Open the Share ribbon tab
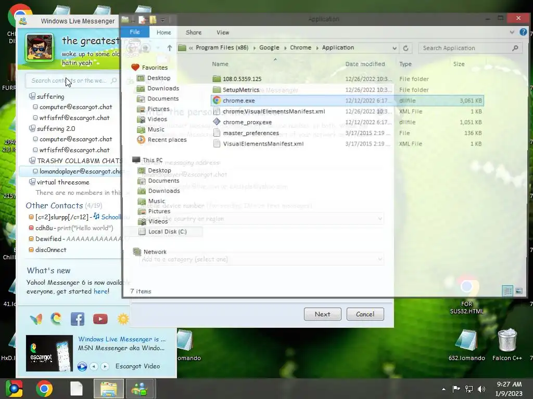This screenshot has width=533, height=399. (x=194, y=32)
